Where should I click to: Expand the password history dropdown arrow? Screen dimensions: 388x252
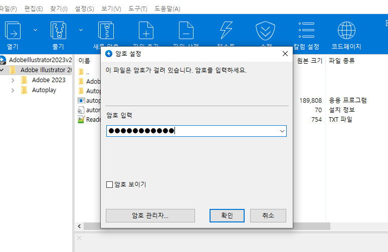282,131
